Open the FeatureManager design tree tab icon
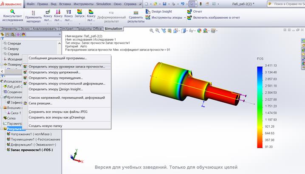The width and height of the screenshot is (305, 174). pos(2,34)
